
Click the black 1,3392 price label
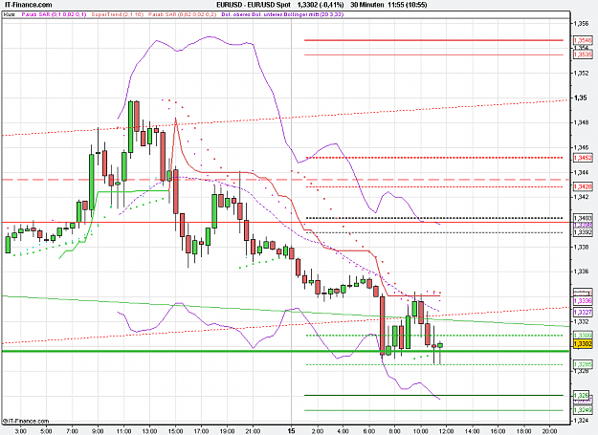tap(583, 232)
